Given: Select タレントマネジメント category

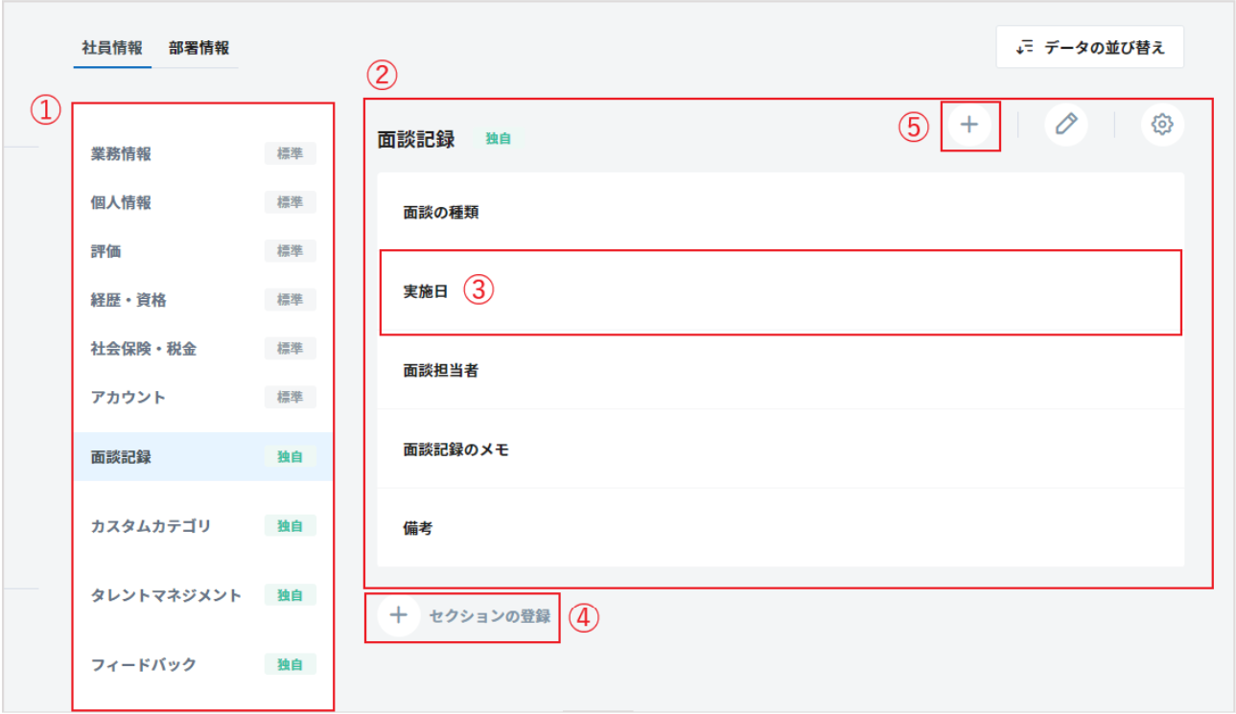Looking at the screenshot, I should click(166, 595).
